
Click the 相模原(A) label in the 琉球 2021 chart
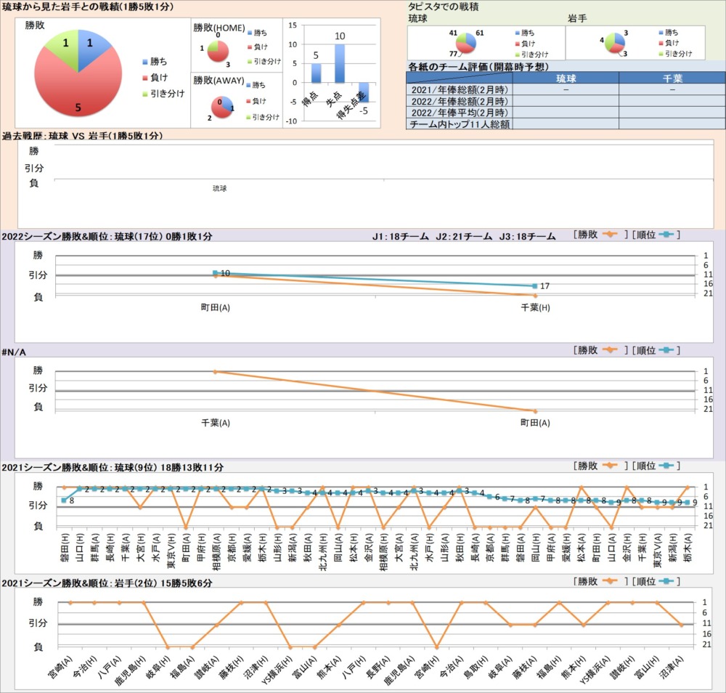[x=216, y=551]
